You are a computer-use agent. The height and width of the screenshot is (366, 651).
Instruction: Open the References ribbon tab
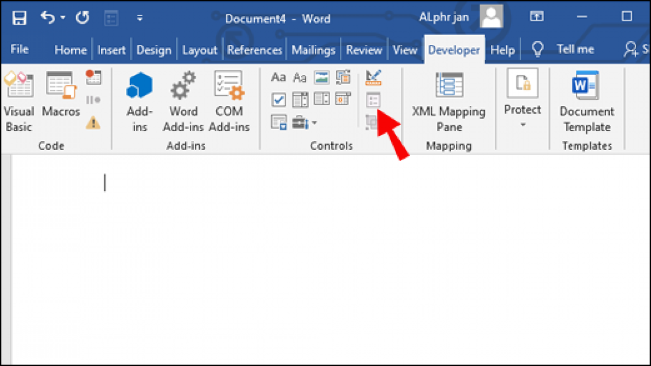[254, 49]
